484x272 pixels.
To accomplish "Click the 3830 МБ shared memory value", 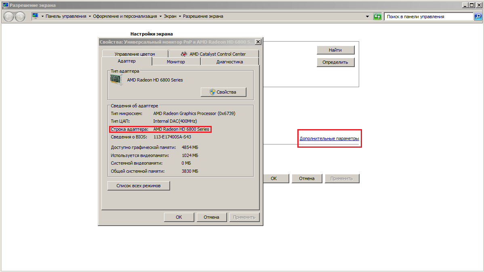I will 190,171.
